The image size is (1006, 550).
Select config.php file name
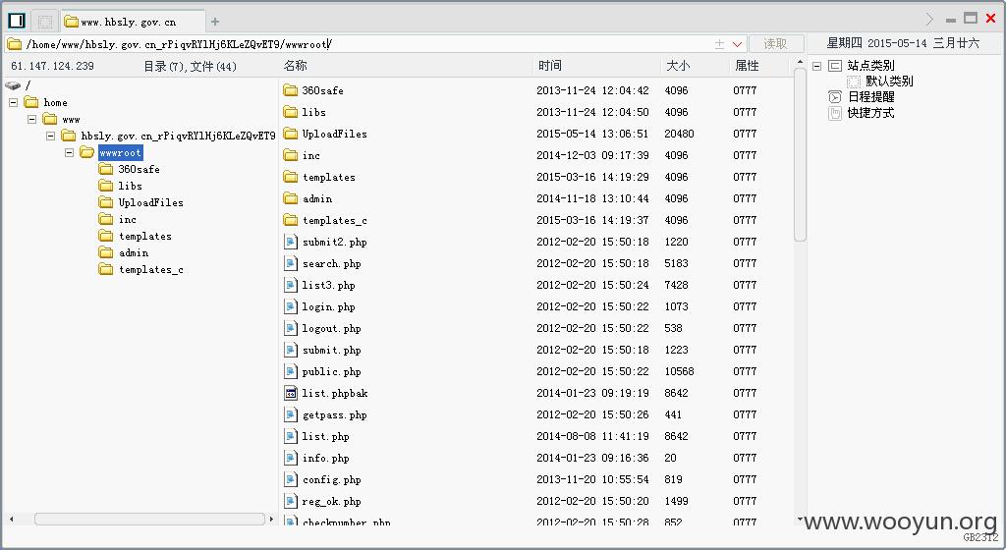click(332, 479)
